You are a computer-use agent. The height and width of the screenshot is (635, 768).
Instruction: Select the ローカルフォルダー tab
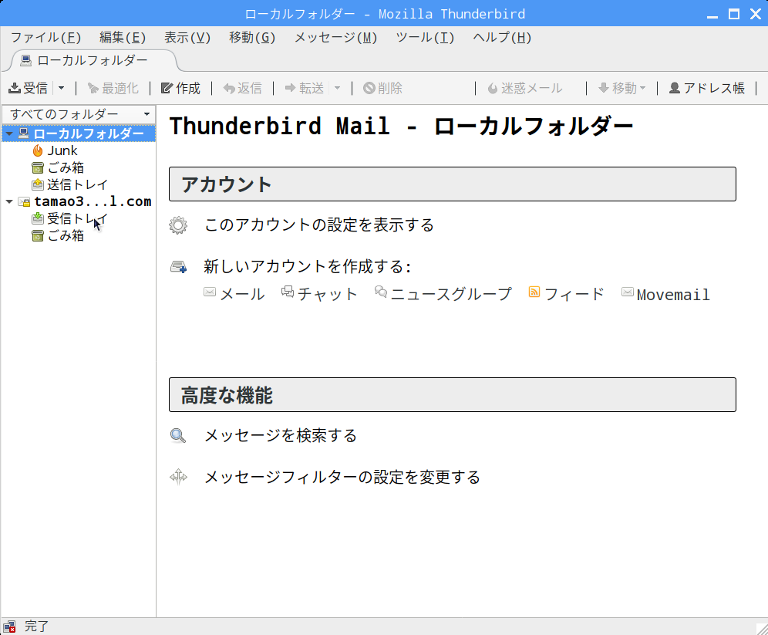coord(93,61)
